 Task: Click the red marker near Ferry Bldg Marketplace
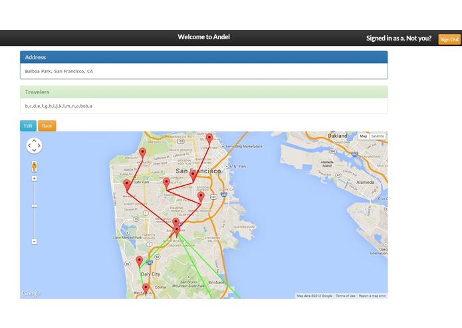tap(209, 139)
